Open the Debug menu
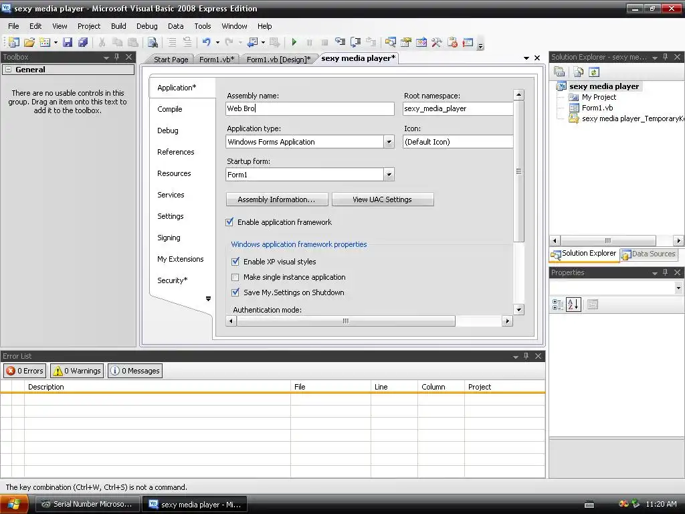 [x=146, y=26]
